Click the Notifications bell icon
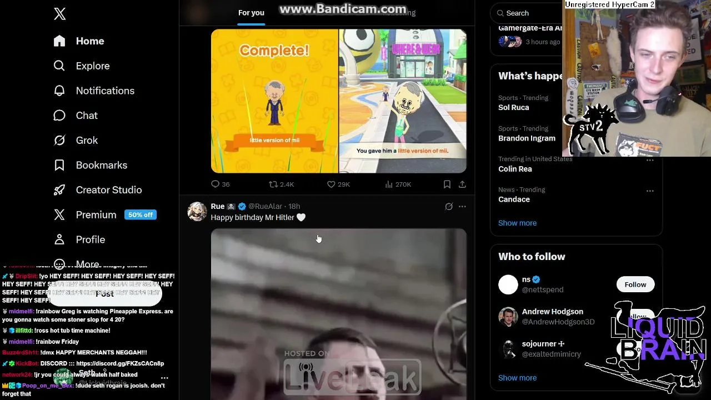 coord(59,91)
